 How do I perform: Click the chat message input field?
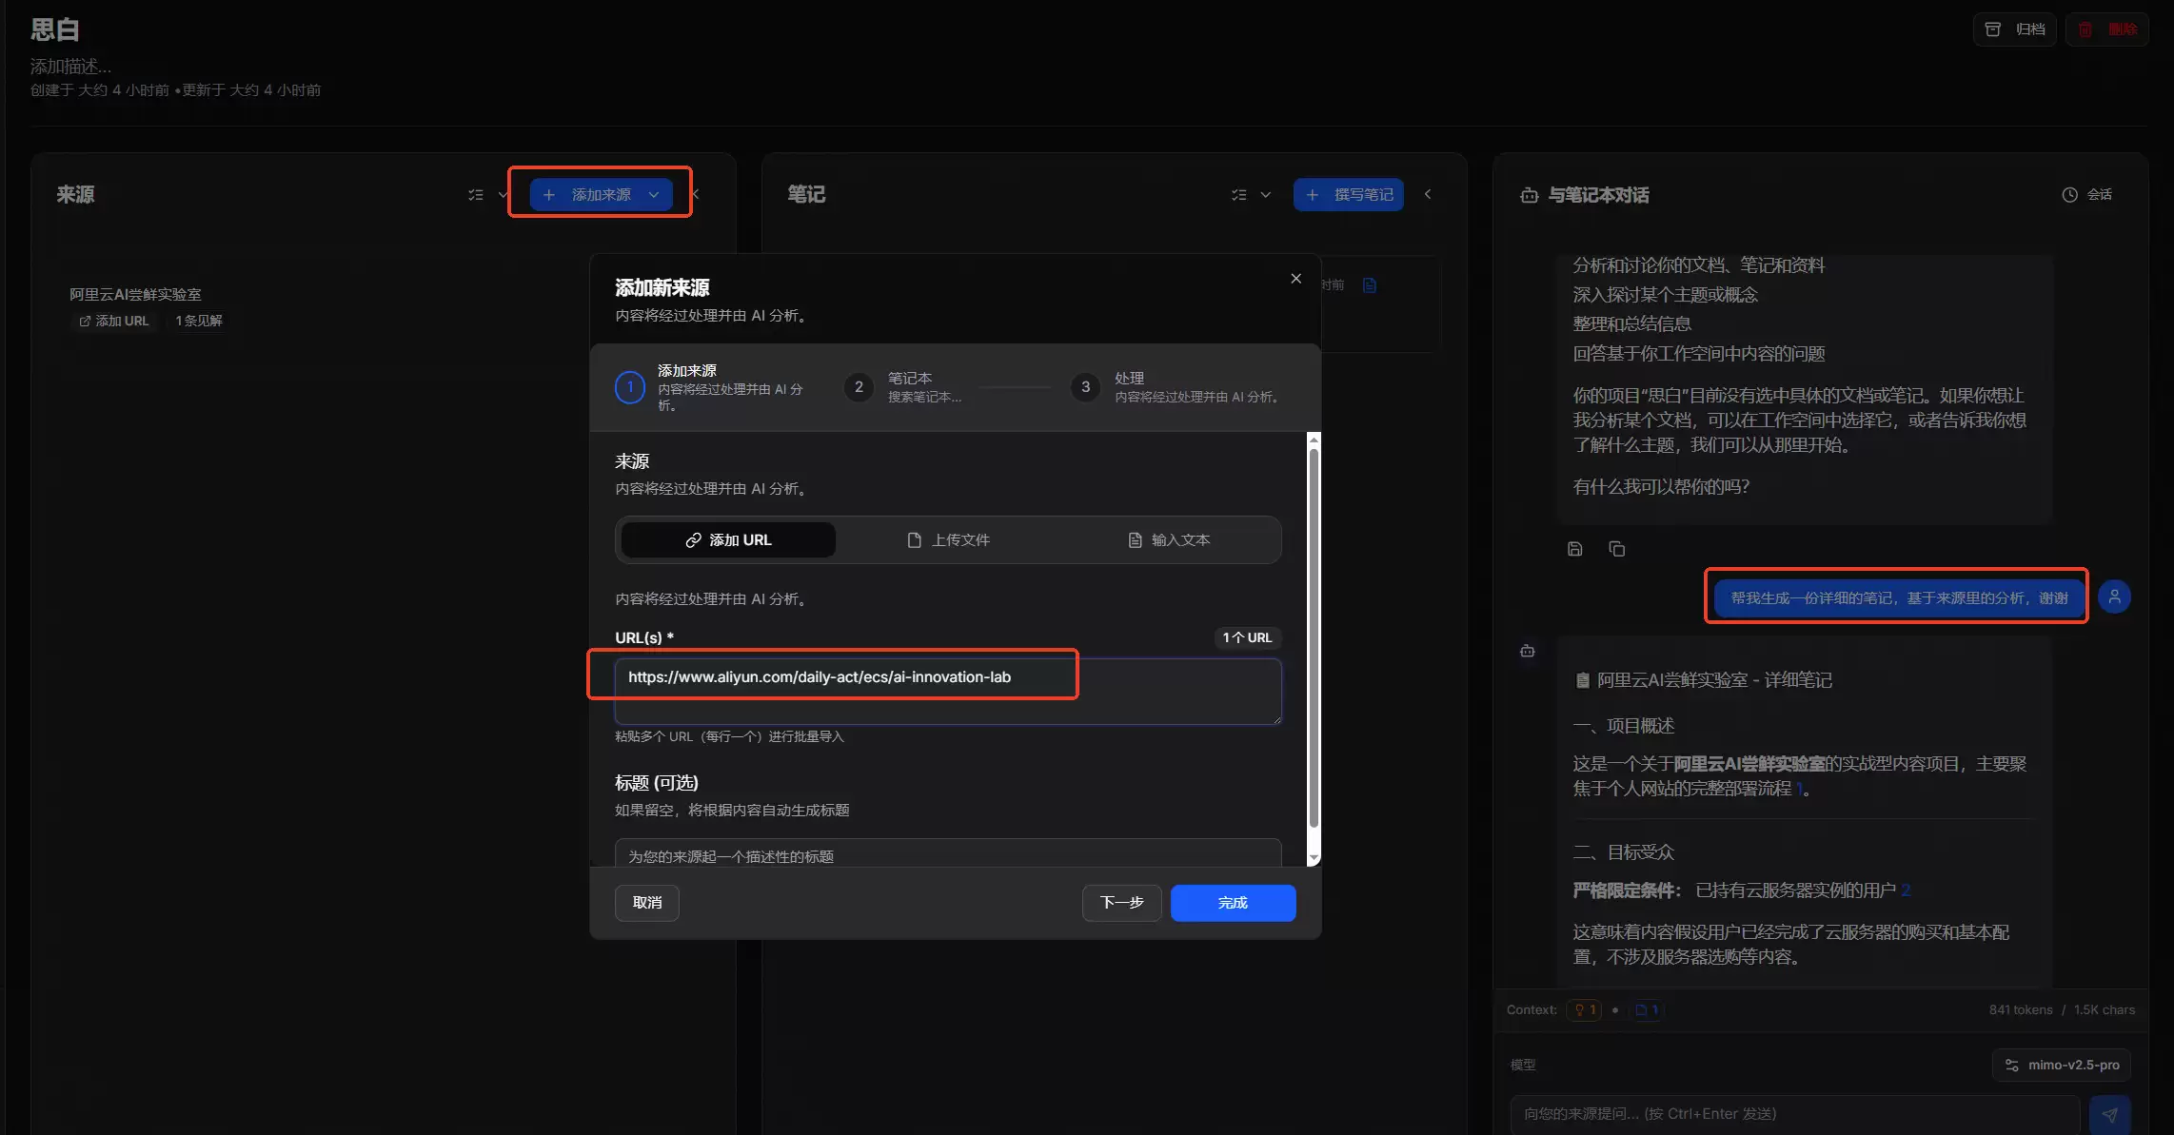[x=1794, y=1113]
